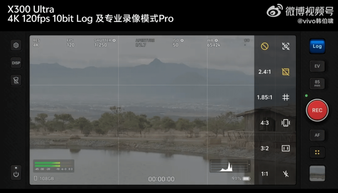Toggle the safe-area frame icon
The height and width of the screenshot is (193, 338).
286,148
